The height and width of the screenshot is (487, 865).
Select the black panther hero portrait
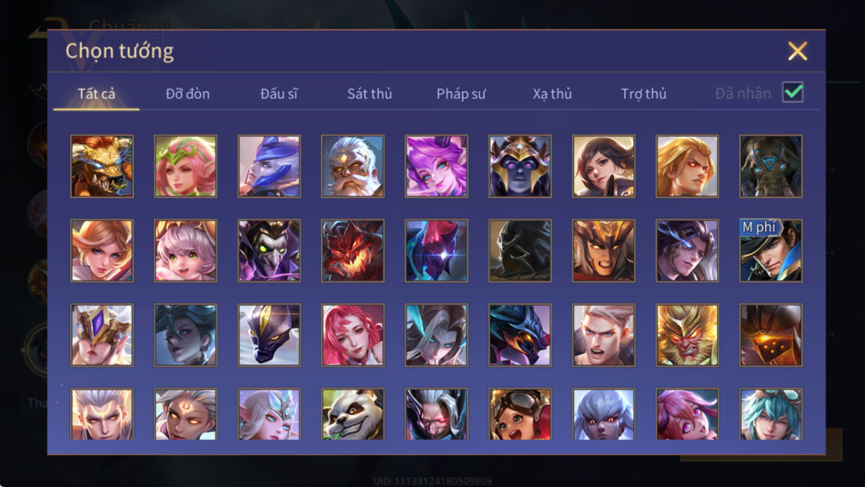pos(269,335)
